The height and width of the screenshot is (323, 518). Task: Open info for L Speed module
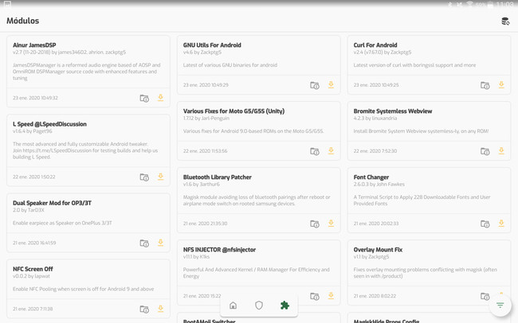click(144, 177)
